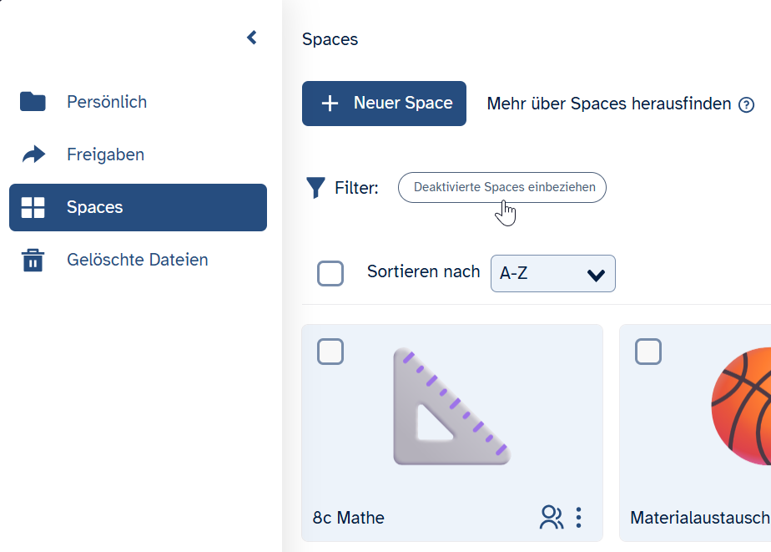
Task: Click the Persönlich folder icon
Action: pyautogui.click(x=33, y=102)
